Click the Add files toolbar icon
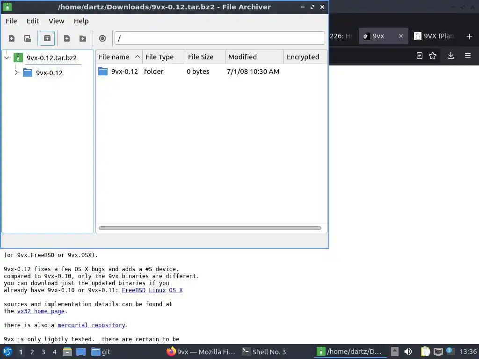479x359 pixels. 66,38
